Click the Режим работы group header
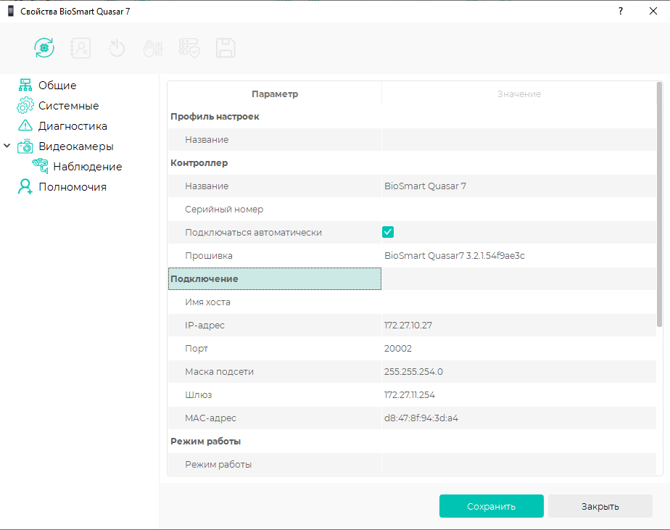 click(x=205, y=441)
